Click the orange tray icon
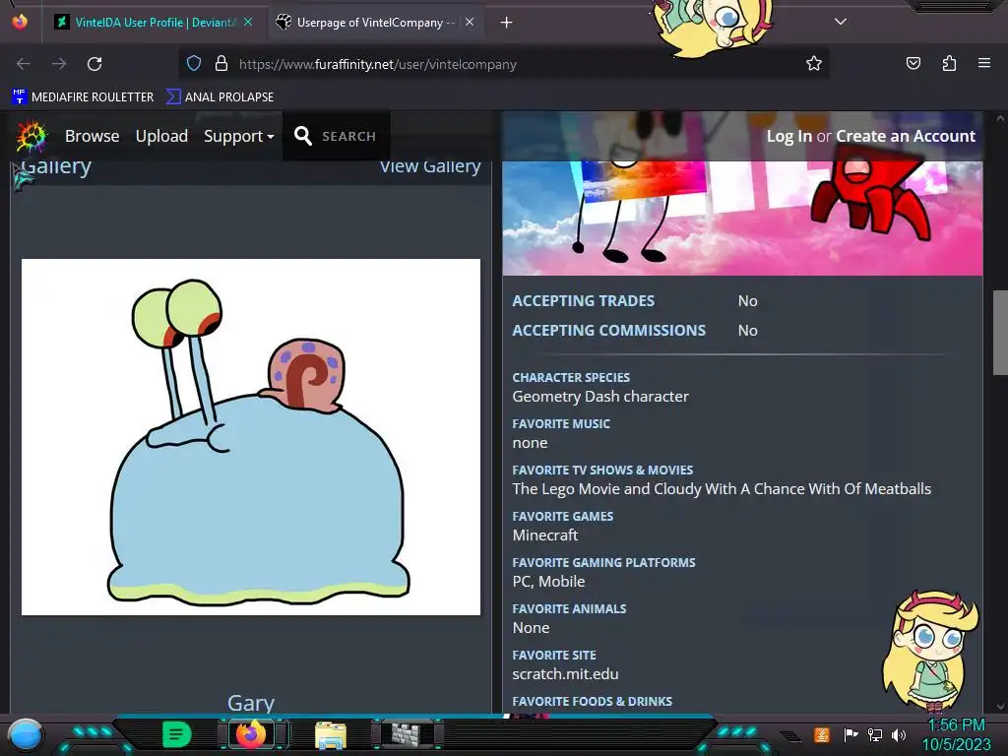1008x756 pixels. click(x=822, y=734)
